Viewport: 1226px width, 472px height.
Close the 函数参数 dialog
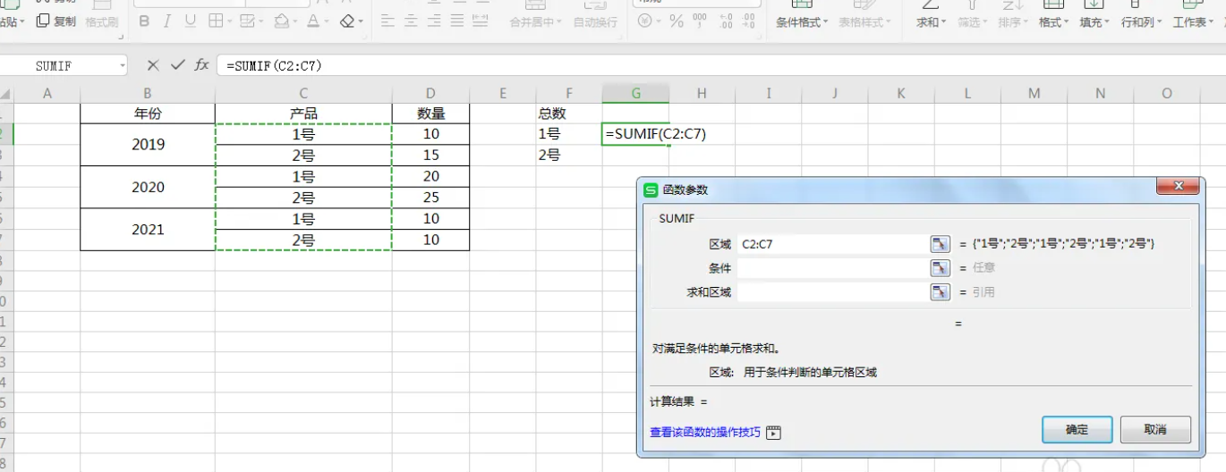click(x=1178, y=186)
